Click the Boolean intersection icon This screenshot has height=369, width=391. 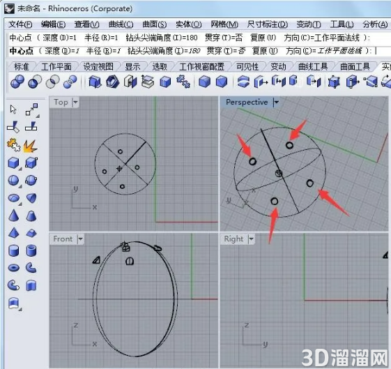52,82
